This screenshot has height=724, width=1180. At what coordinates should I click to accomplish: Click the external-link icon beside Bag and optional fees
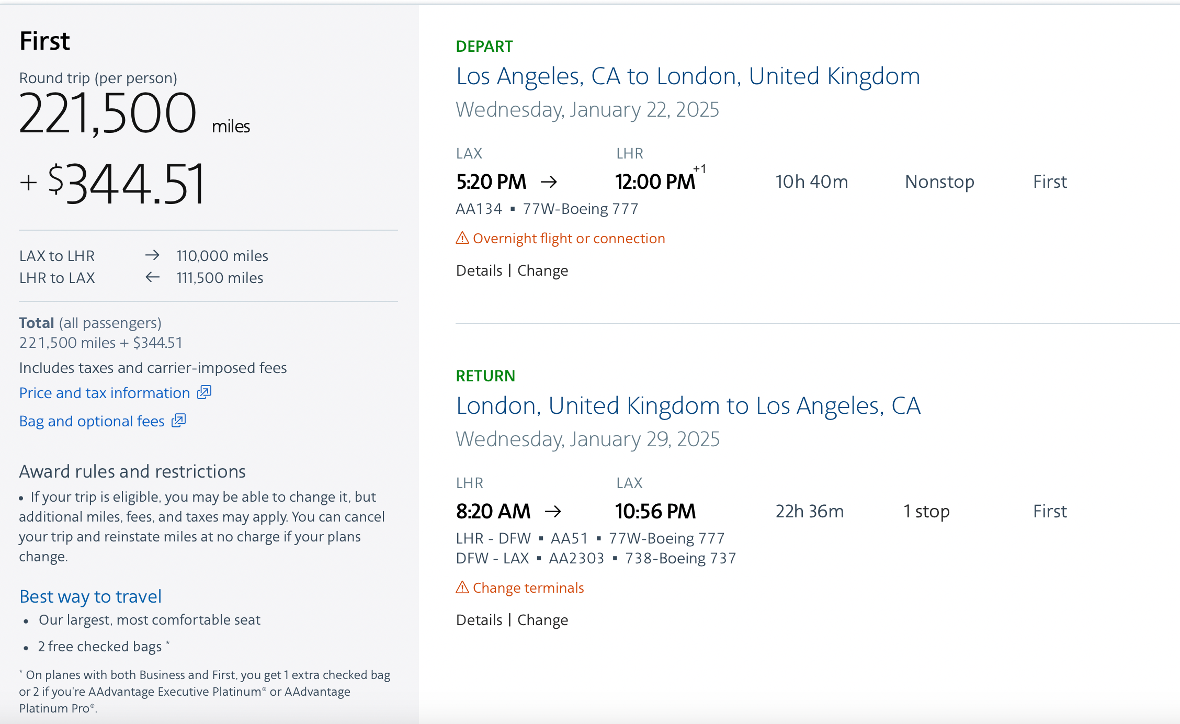[179, 421]
